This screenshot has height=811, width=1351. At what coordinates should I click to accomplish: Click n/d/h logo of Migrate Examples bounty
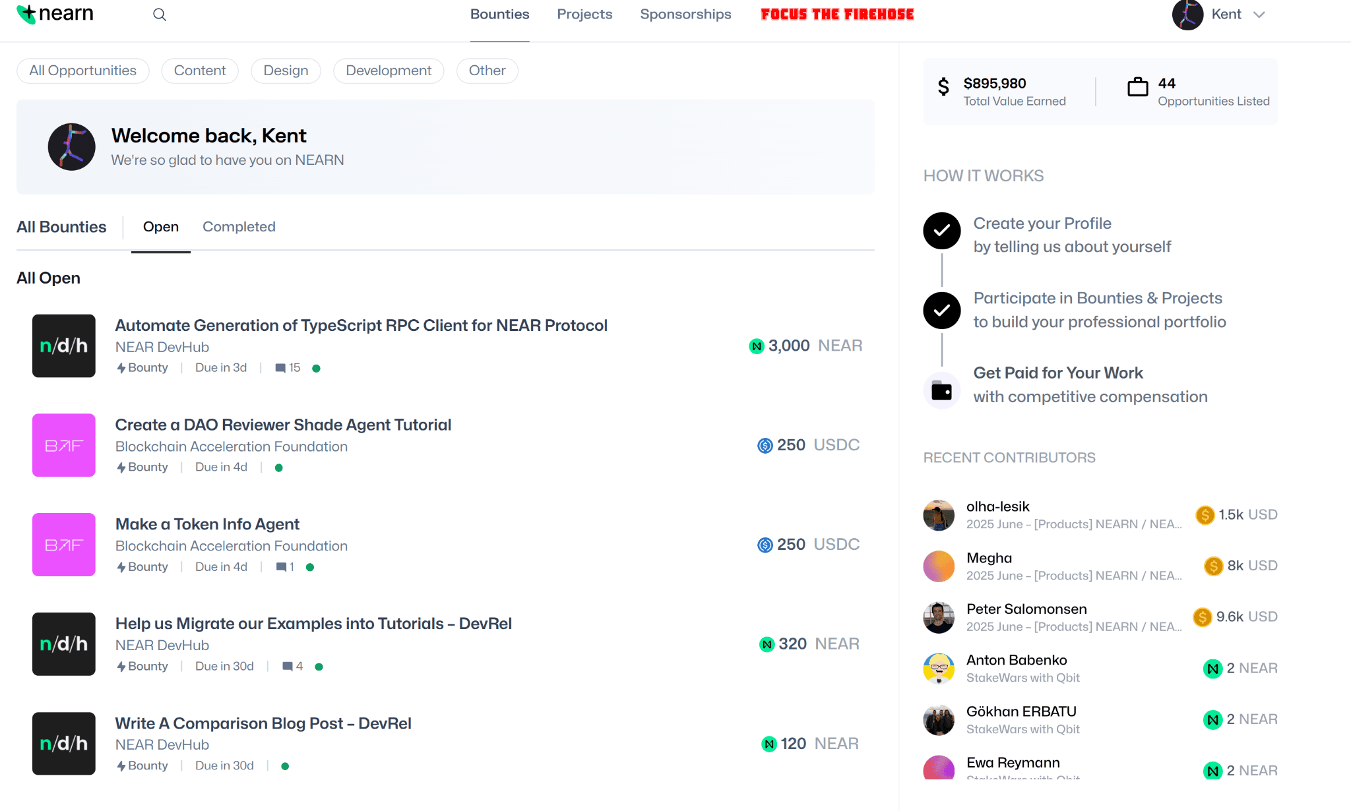click(x=64, y=644)
